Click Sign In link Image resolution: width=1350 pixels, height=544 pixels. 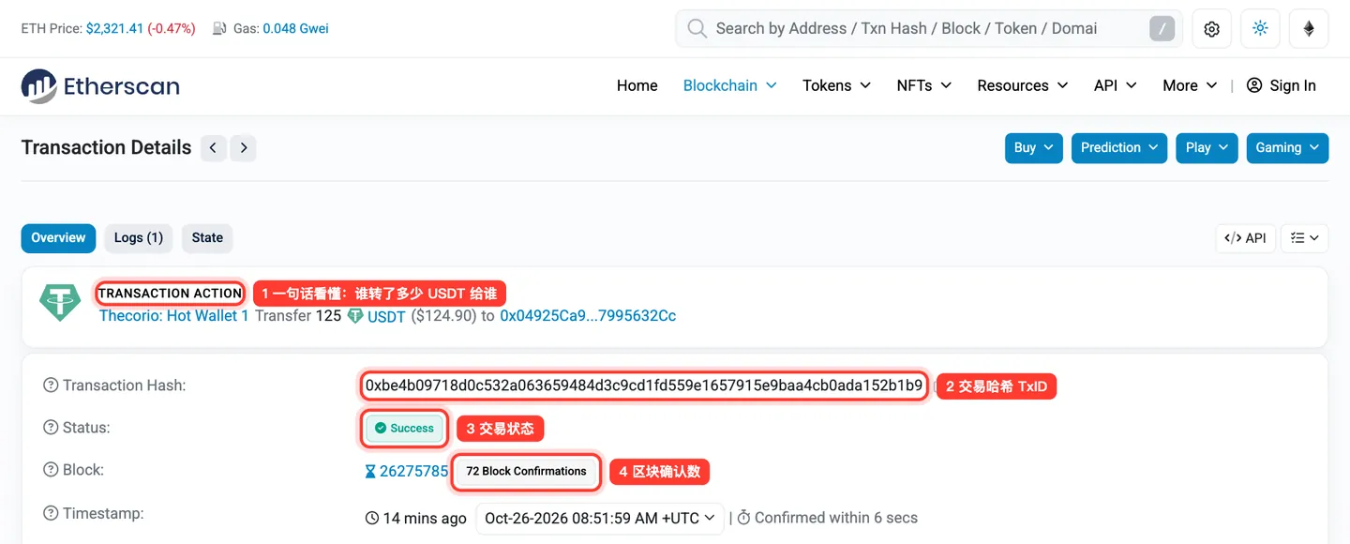click(x=1293, y=85)
